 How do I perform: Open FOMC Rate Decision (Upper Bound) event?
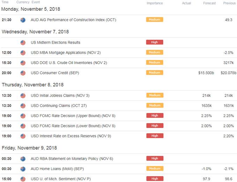tap(73, 116)
